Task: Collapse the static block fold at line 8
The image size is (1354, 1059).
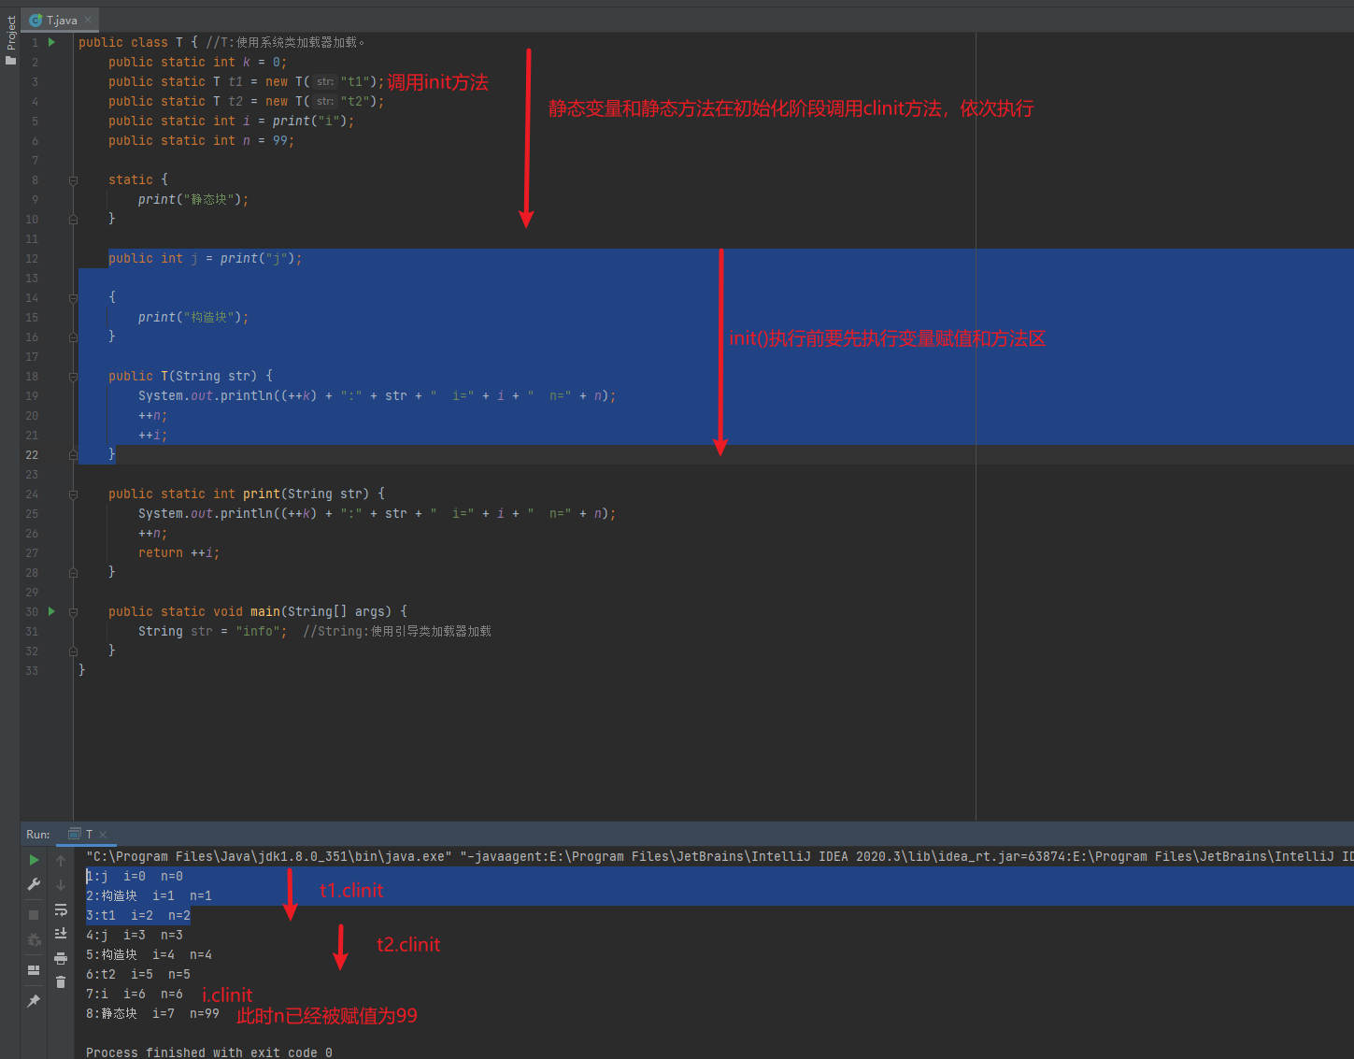Action: pyautogui.click(x=73, y=179)
